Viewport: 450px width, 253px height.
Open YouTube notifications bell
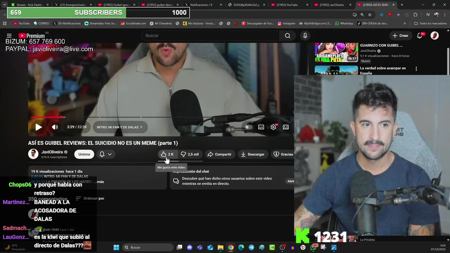[420, 35]
